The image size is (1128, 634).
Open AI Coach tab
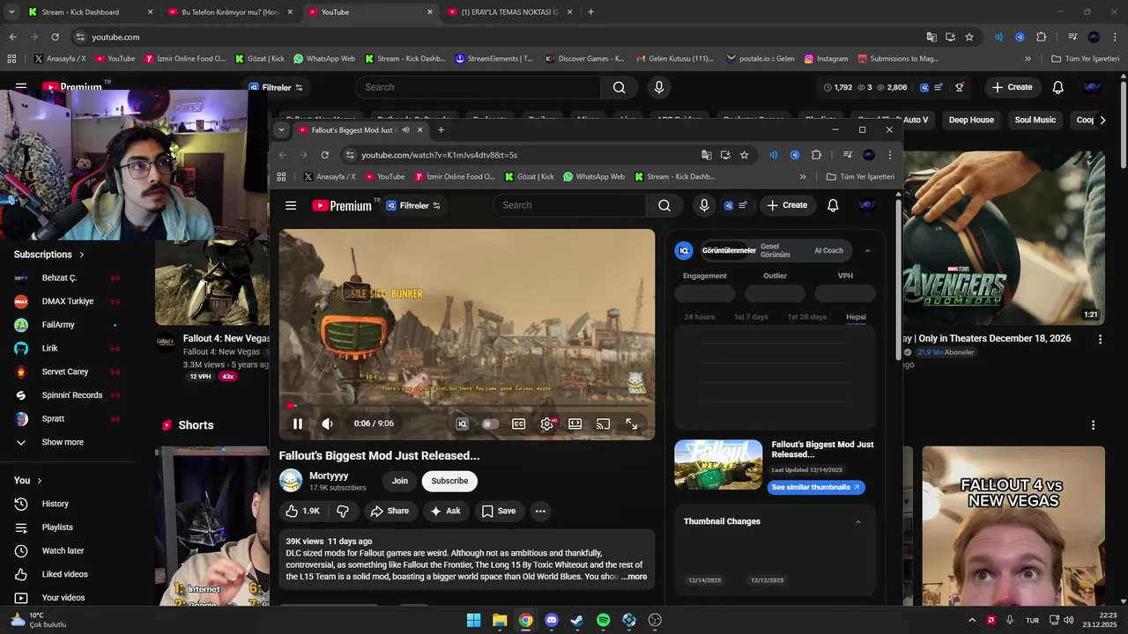[x=828, y=251]
